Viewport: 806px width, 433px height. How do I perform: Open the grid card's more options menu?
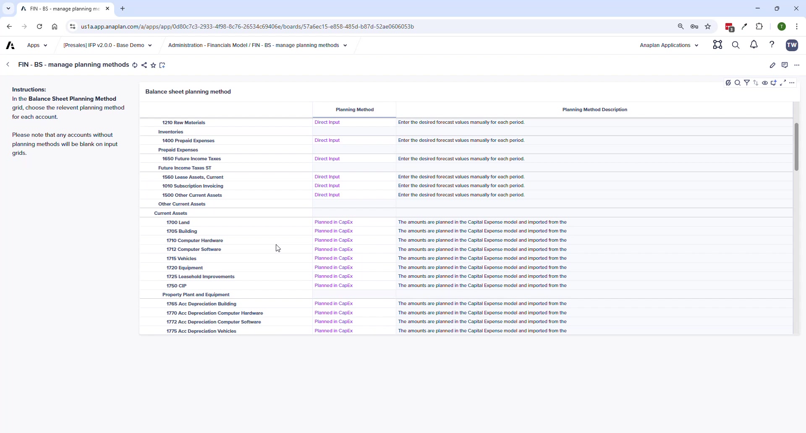(x=793, y=83)
